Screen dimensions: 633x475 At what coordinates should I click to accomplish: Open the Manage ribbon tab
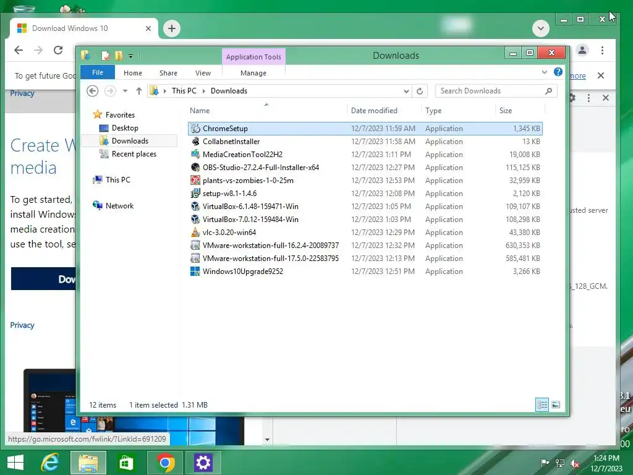point(253,73)
